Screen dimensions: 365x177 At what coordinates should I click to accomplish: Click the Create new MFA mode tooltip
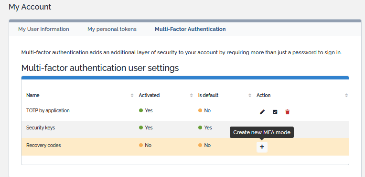coord(262,132)
